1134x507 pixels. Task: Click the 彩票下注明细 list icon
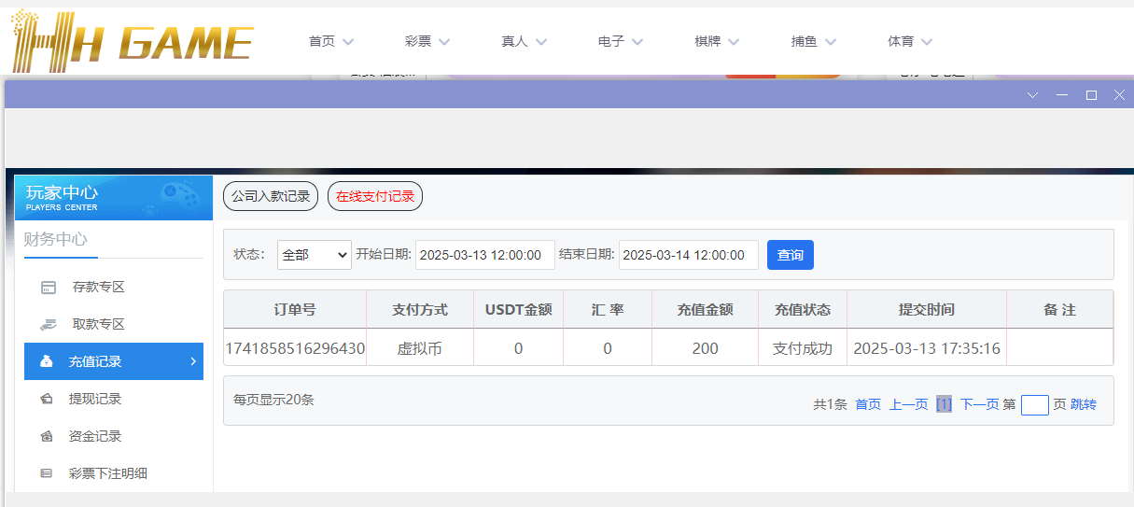point(47,473)
